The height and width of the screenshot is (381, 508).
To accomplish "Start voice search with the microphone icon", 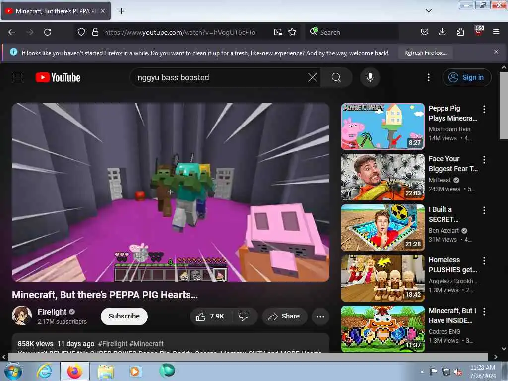I will coord(370,77).
